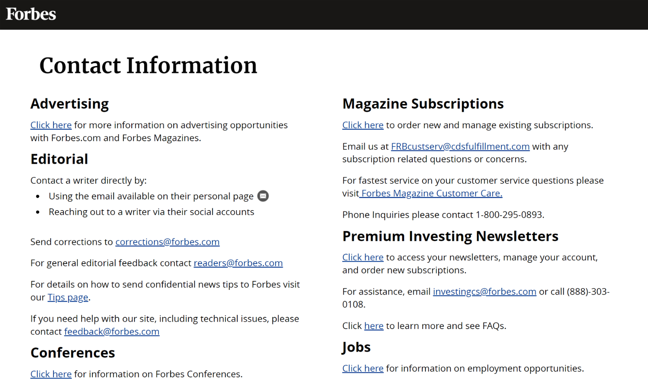Image resolution: width=648 pixels, height=382 pixels.
Task: Click 'here' link to see FAQs
Action: pyautogui.click(x=373, y=326)
